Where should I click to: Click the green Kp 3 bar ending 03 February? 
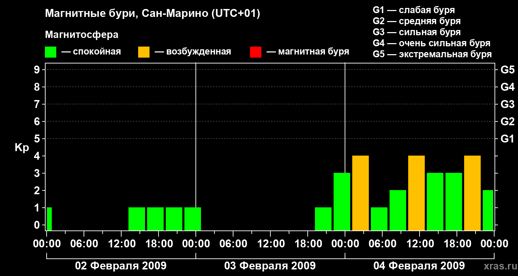click(342, 202)
